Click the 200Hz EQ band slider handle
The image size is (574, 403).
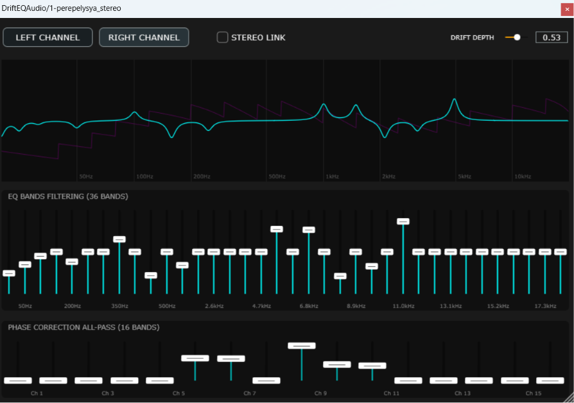tap(72, 262)
